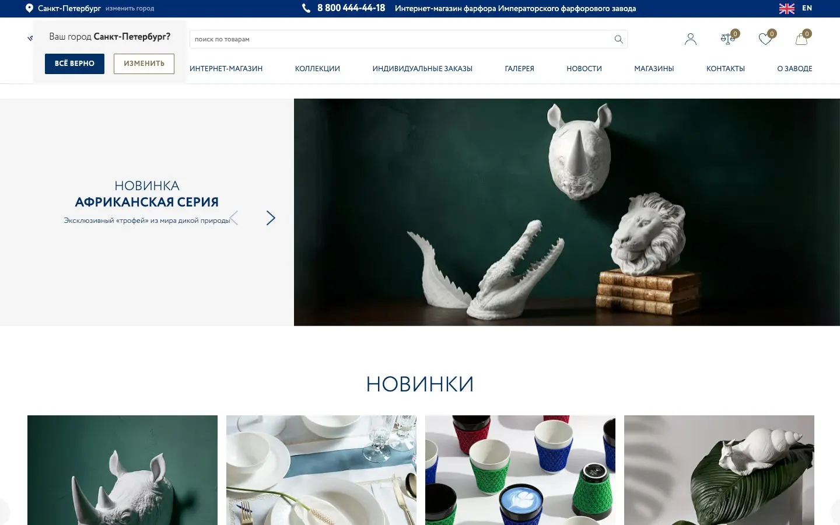The image size is (840, 525).
Task: Click the НОВИНКИ section heading
Action: (x=420, y=384)
